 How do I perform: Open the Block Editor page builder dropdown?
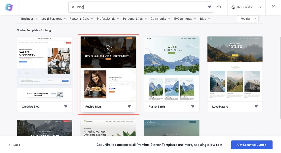(x=246, y=7)
